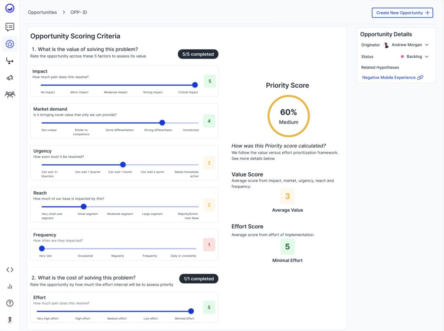444x331 pixels.
Task: Open the roadmap branch sidebar icon
Action: tap(10, 61)
